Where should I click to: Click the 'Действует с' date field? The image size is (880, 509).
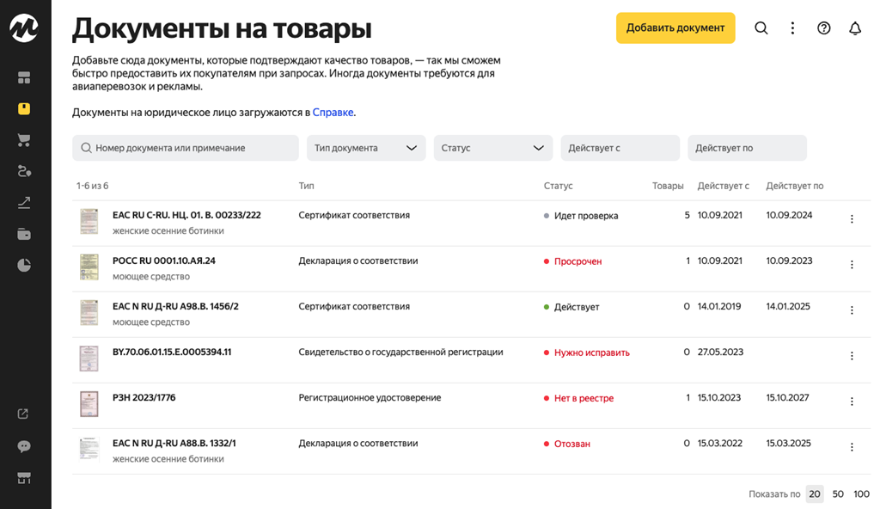pos(620,148)
